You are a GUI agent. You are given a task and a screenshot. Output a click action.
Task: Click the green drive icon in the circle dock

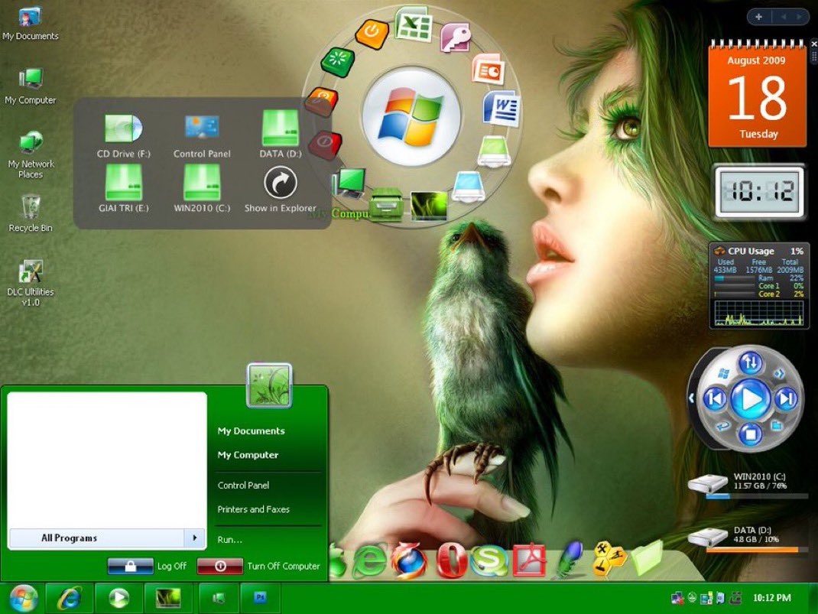click(x=493, y=151)
